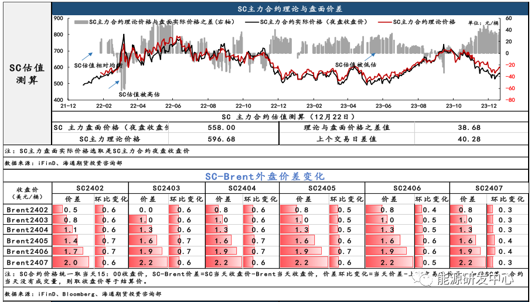Click the 400 left axis value
The height and width of the screenshot is (302, 531).
pos(58,99)
